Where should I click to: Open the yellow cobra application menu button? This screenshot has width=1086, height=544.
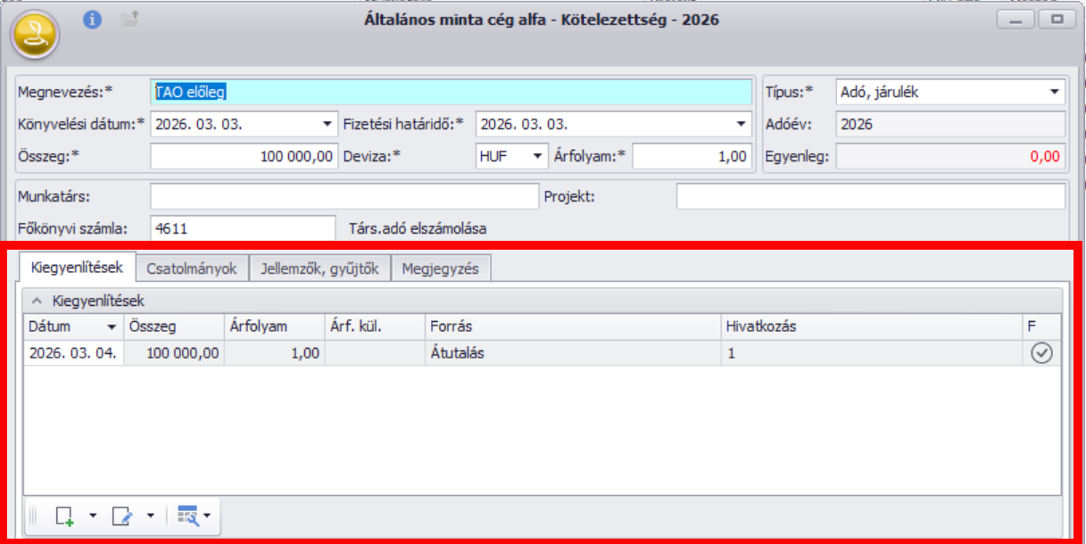coord(35,35)
